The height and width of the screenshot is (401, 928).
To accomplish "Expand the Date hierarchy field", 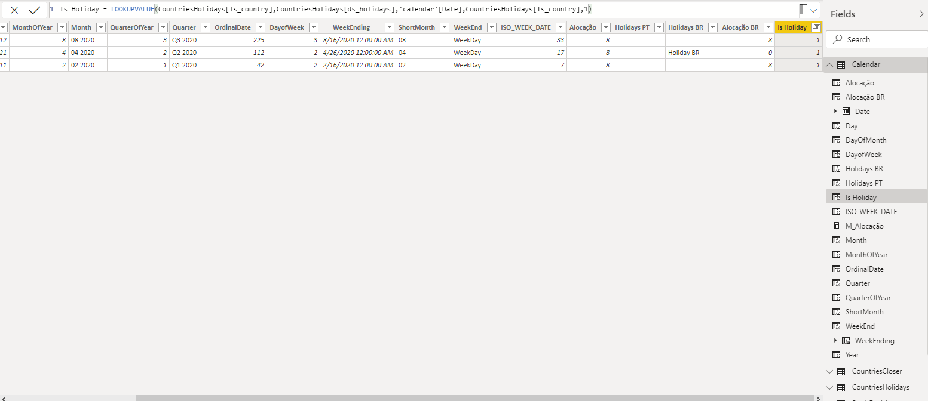I will (835, 111).
